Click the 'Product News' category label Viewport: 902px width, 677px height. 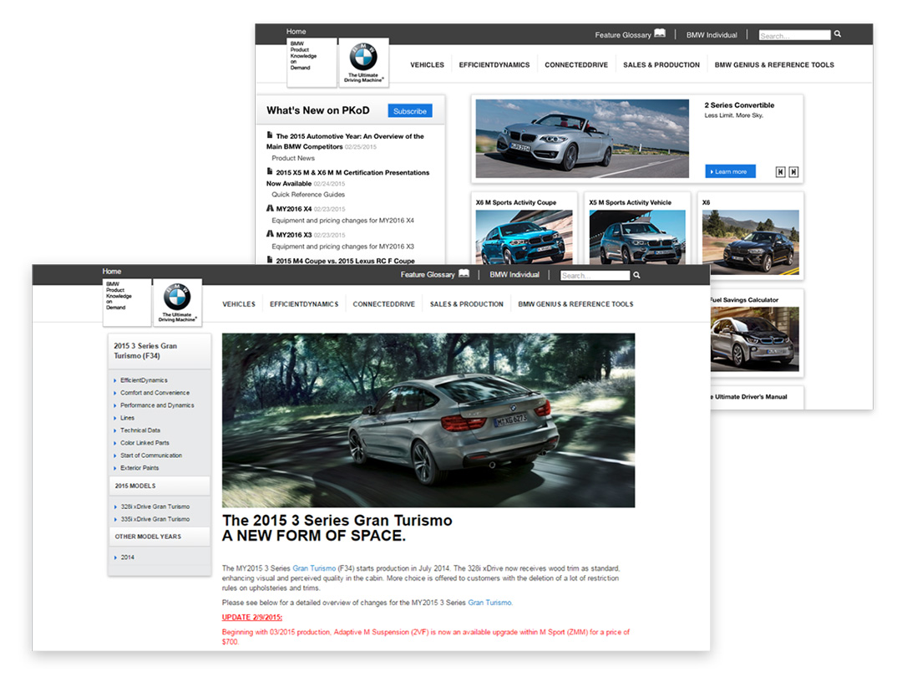293,158
